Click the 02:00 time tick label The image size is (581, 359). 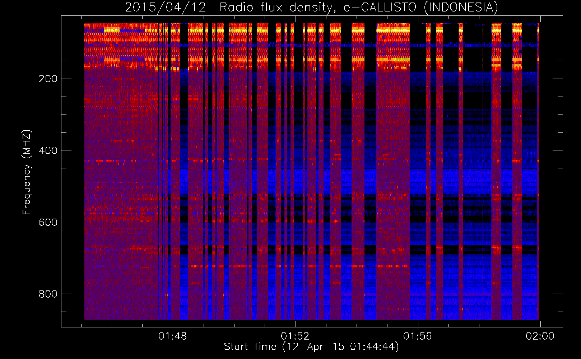[x=540, y=336]
